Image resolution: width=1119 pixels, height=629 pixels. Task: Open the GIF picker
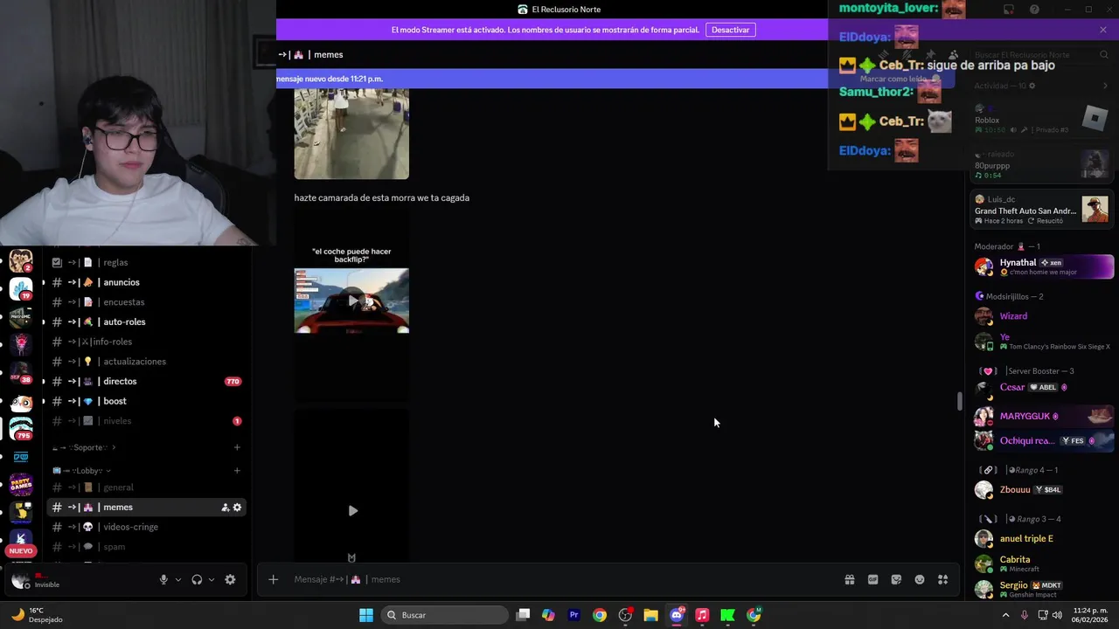point(872,579)
